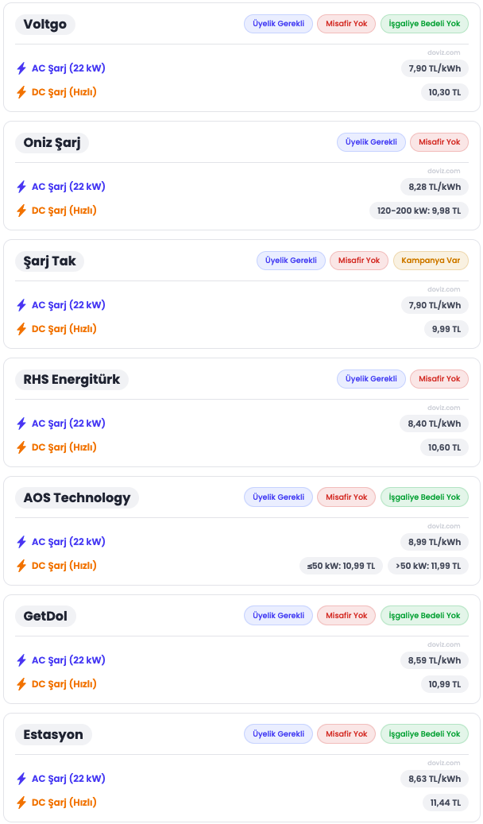Click the orange DC lightning icon under Voltgo
The width and height of the screenshot is (483, 824).
click(x=21, y=92)
